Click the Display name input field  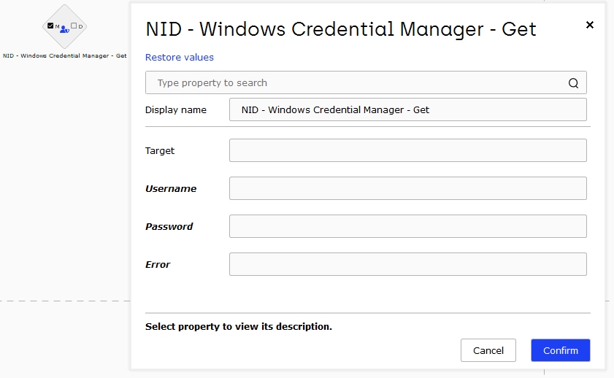tap(407, 109)
